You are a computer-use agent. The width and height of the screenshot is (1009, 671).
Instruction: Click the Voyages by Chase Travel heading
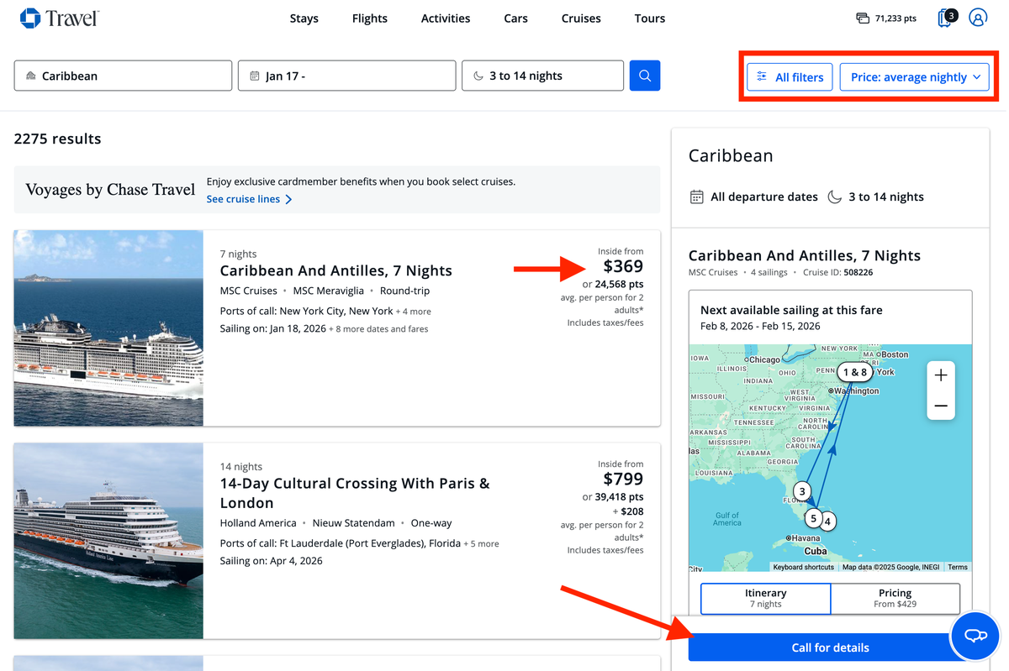pyautogui.click(x=110, y=190)
